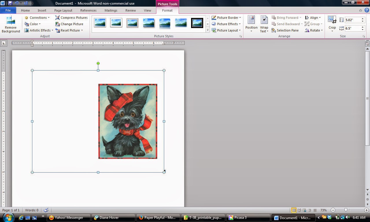Open the Position options

click(x=251, y=24)
